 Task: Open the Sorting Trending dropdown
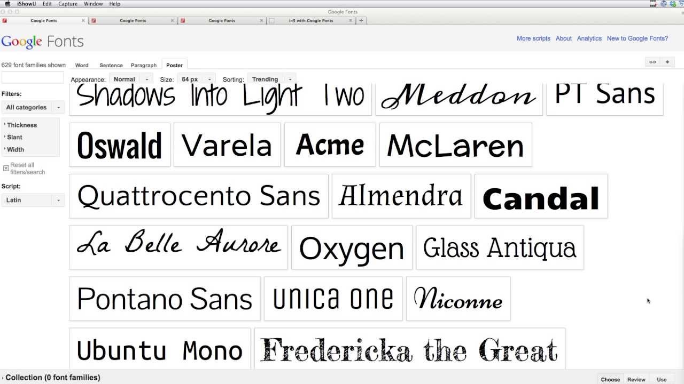271,79
